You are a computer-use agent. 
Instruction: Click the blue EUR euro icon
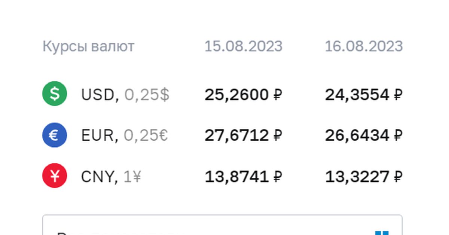pos(55,135)
